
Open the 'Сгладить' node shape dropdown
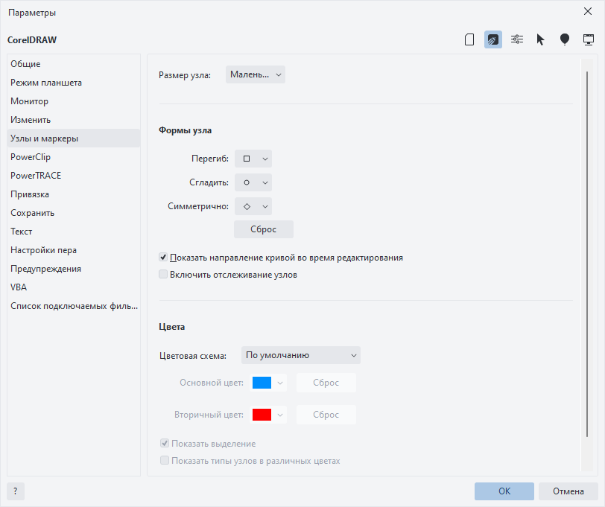tap(253, 182)
